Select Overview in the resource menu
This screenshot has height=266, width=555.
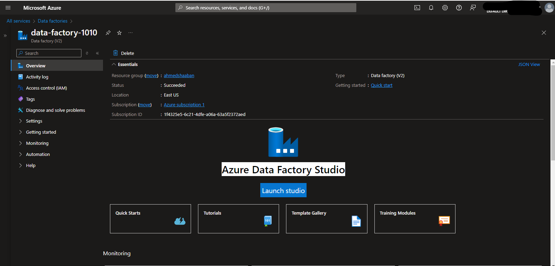57,66
